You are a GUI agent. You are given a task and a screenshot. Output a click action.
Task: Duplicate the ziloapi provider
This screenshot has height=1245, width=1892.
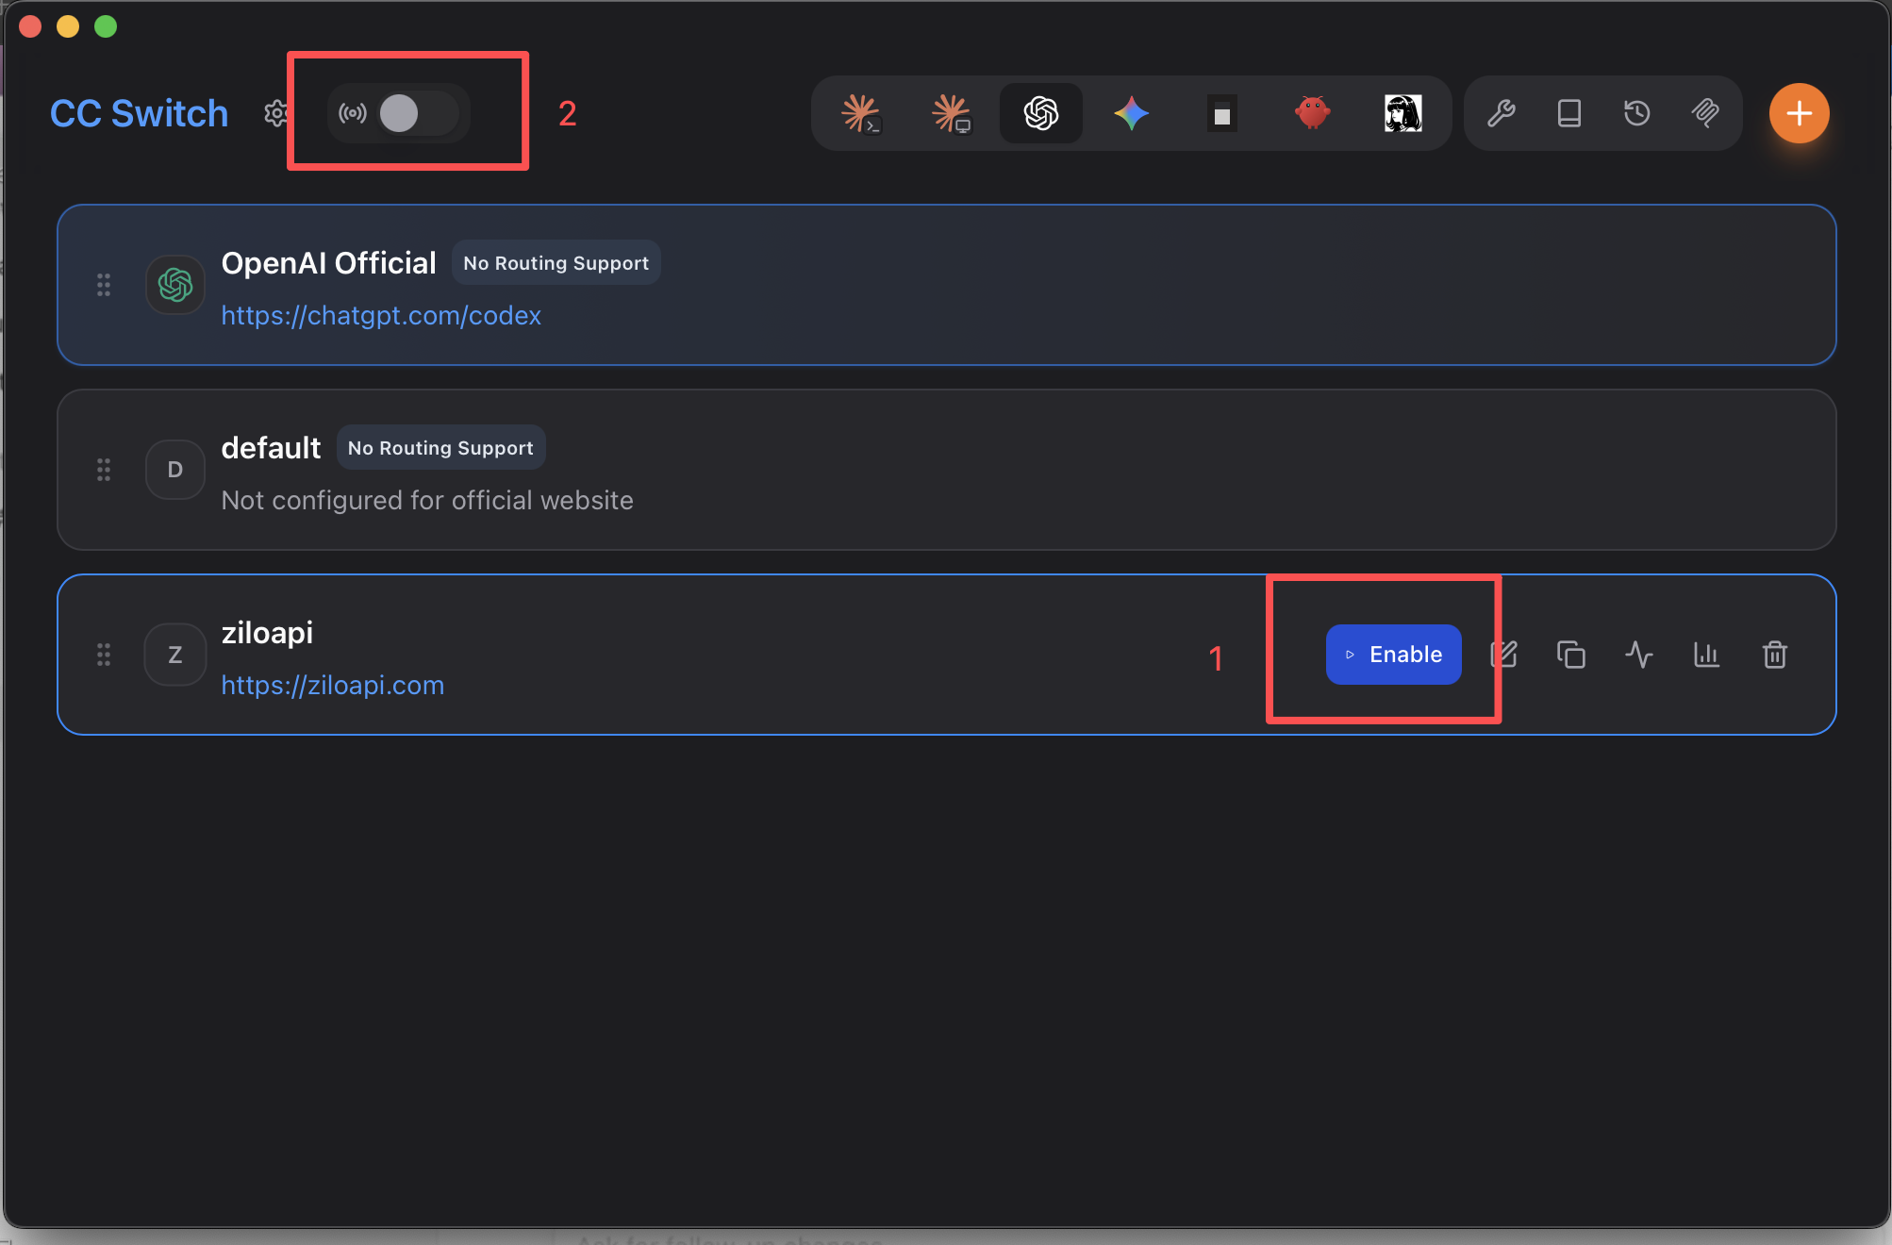click(1571, 655)
